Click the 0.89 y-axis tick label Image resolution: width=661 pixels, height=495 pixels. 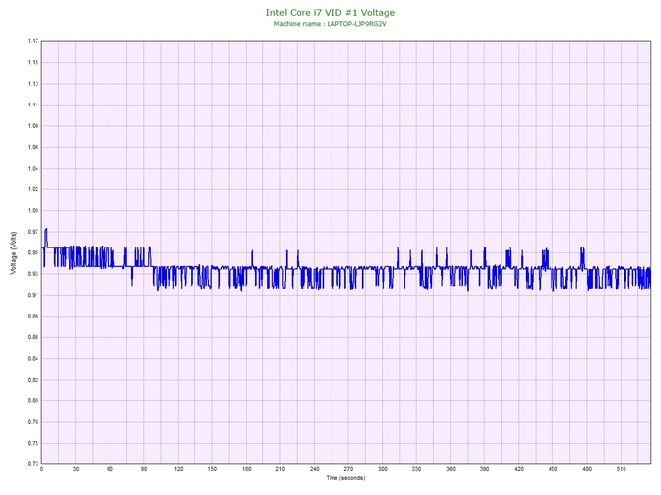pos(33,316)
